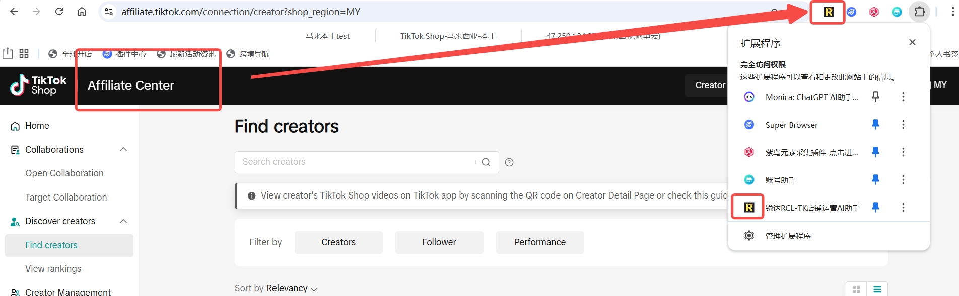Collapse the Collaborations section chevron
Screen dimensions: 959x296
tap(123, 150)
